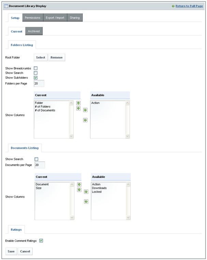Disable Enable Comment Ratings checkbox

41,241
